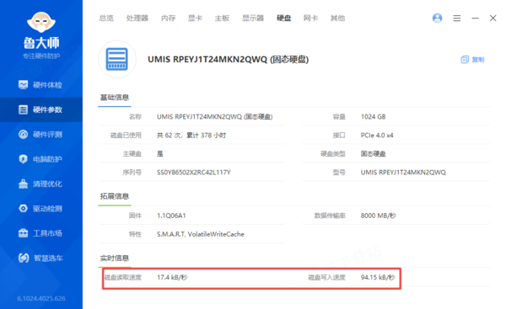Image resolution: width=506 pixels, height=309 pixels.
Task: Select the 硬件参数 sidebar icon
Action: 23,109
